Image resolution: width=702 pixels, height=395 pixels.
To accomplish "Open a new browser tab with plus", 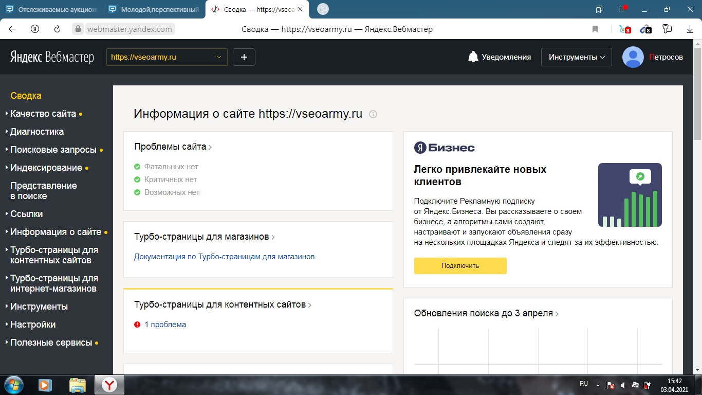I will tap(323, 9).
